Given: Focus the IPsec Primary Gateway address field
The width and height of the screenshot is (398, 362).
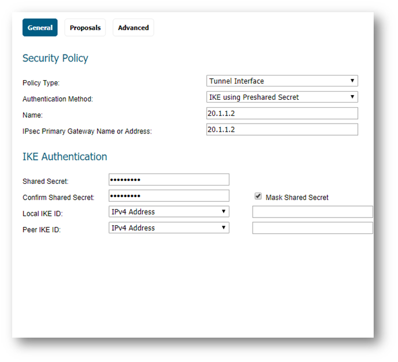Looking at the screenshot, I should [282, 129].
